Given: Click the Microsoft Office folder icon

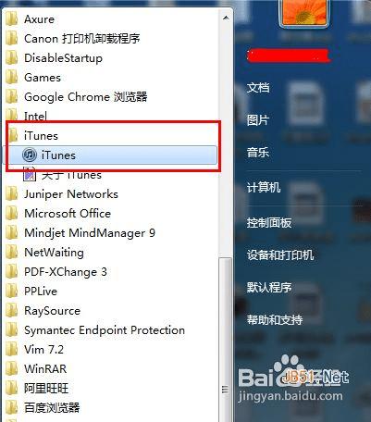Looking at the screenshot, I should tap(12, 214).
